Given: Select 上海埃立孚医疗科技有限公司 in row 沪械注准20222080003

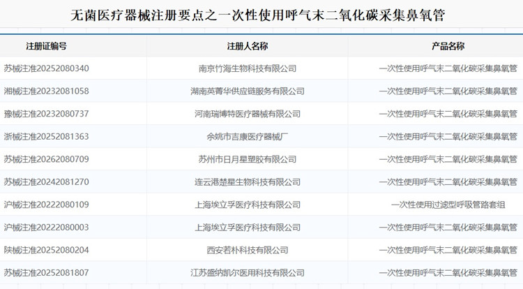Looking at the screenshot, I should [248, 228].
